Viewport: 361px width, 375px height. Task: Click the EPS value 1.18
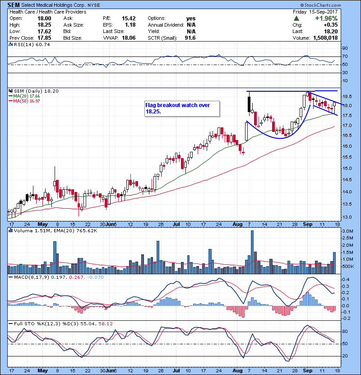[130, 25]
